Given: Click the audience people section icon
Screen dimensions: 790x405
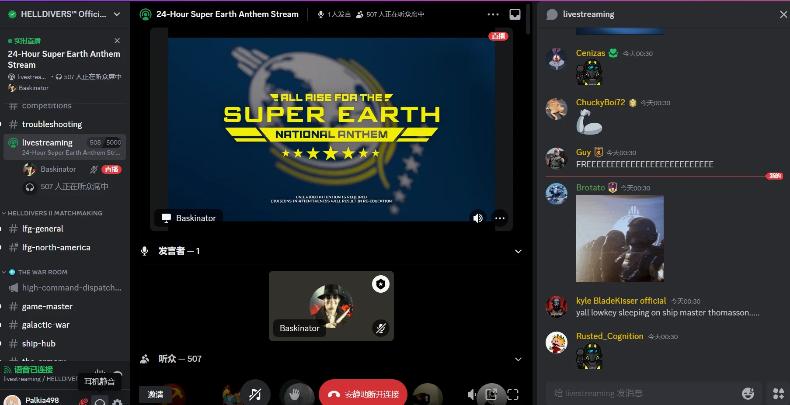Looking at the screenshot, I should pos(144,359).
